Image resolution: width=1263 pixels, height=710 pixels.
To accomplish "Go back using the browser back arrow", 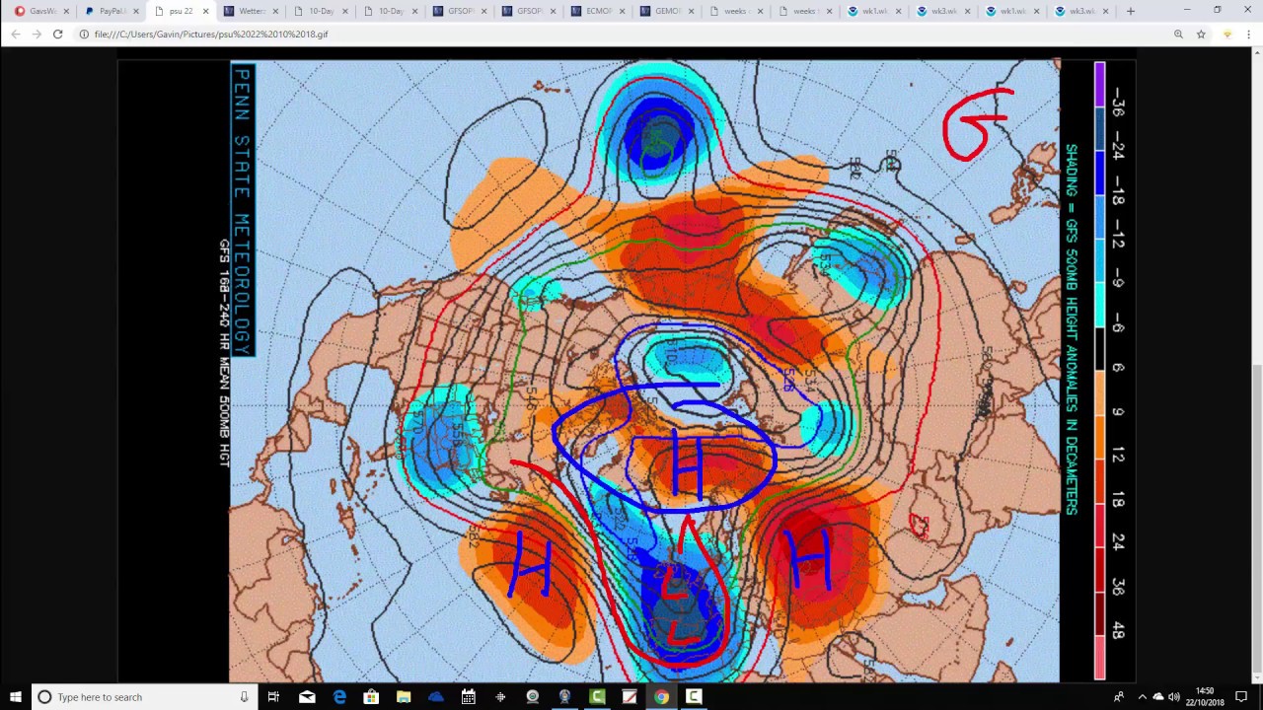I will tap(15, 34).
